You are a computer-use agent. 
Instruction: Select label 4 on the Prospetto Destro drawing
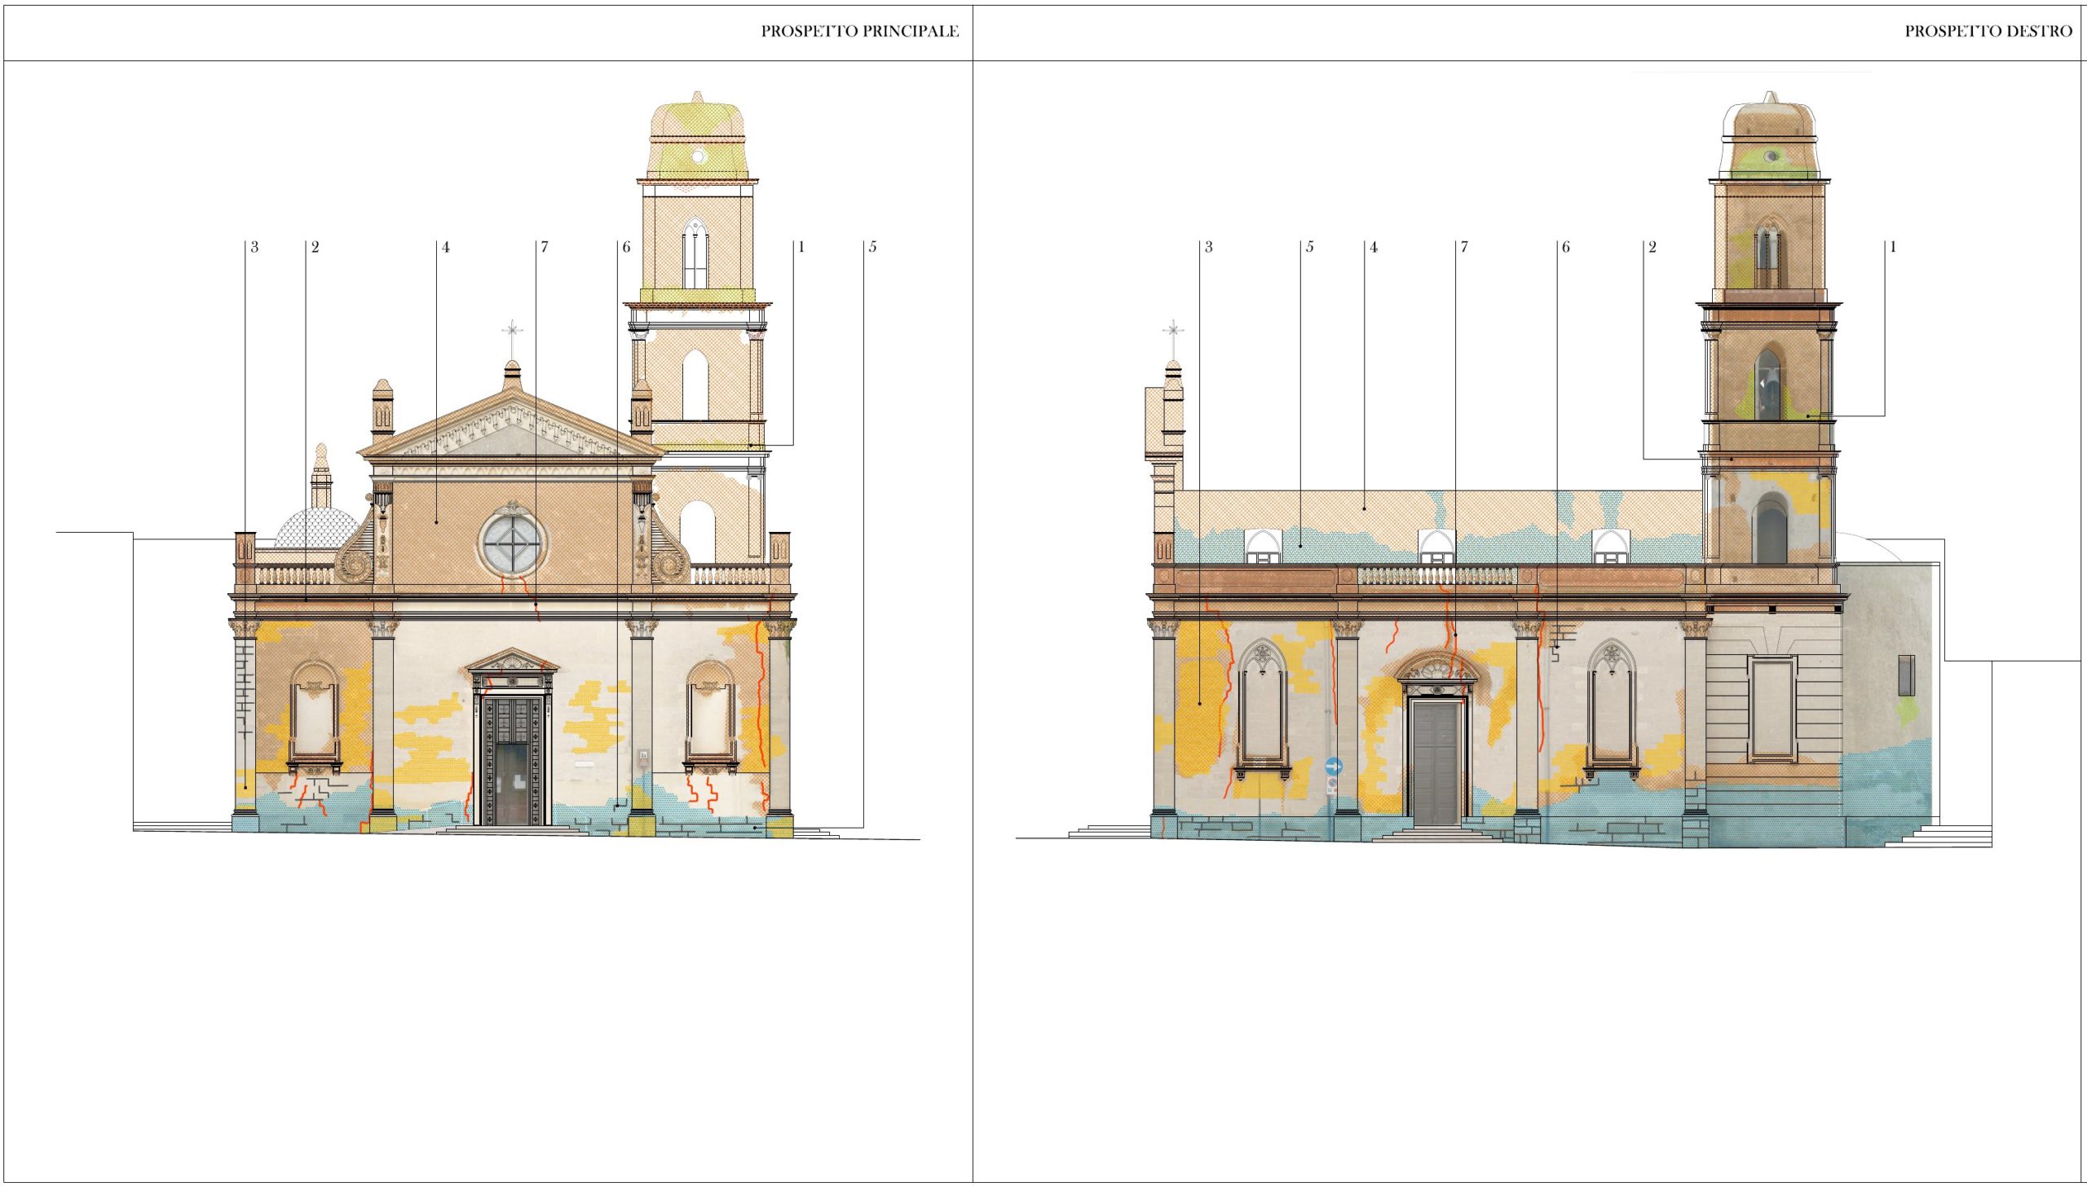[x=1374, y=247]
